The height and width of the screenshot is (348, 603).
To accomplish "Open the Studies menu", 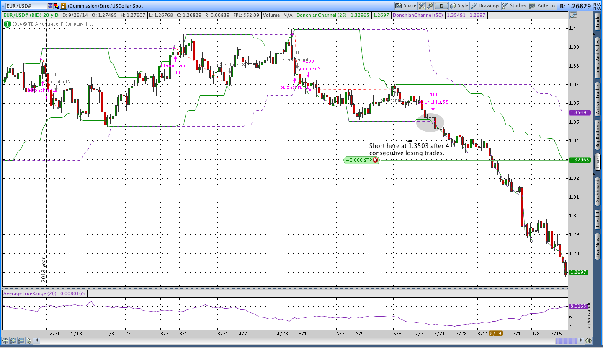I will coord(514,6).
